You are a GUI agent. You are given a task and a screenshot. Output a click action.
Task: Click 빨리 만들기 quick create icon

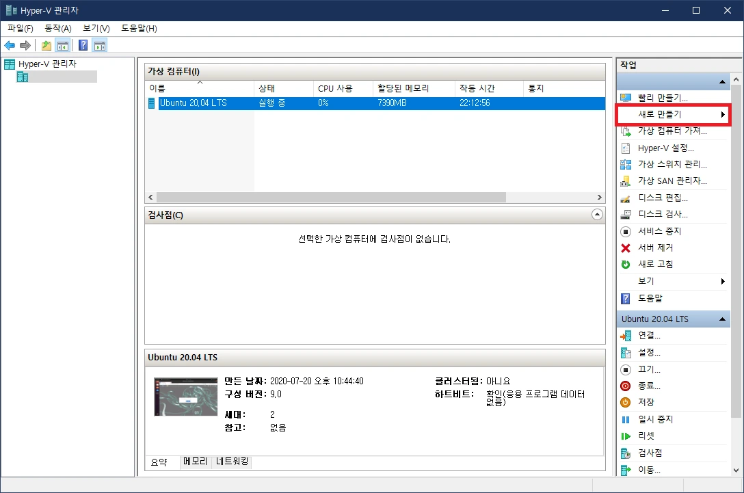point(626,98)
